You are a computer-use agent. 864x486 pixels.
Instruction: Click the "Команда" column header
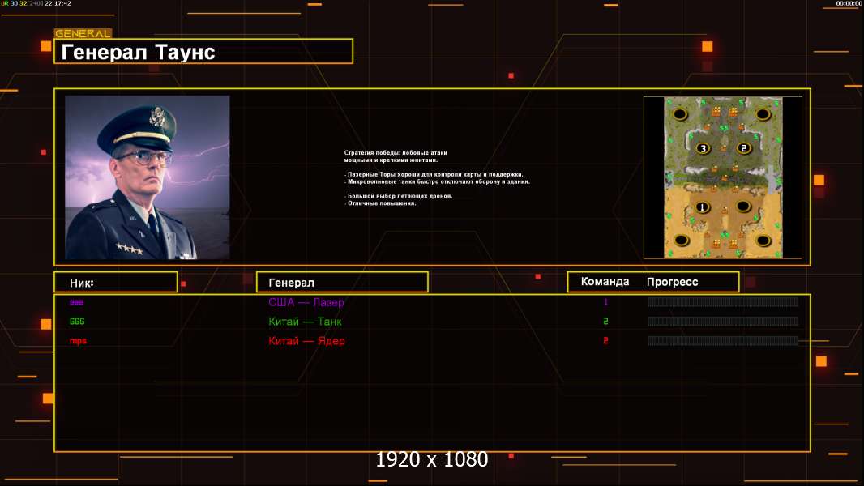tap(605, 282)
